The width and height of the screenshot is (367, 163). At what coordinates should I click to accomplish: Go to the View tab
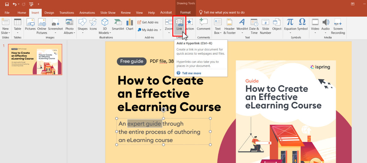click(x=139, y=13)
